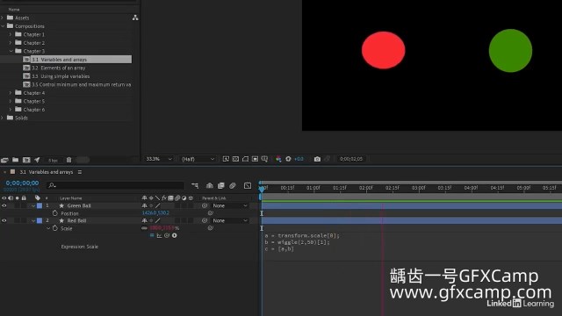This screenshot has width=562, height=316.
Task: Expand the Chapter 4 folder
Action: pyautogui.click(x=11, y=93)
